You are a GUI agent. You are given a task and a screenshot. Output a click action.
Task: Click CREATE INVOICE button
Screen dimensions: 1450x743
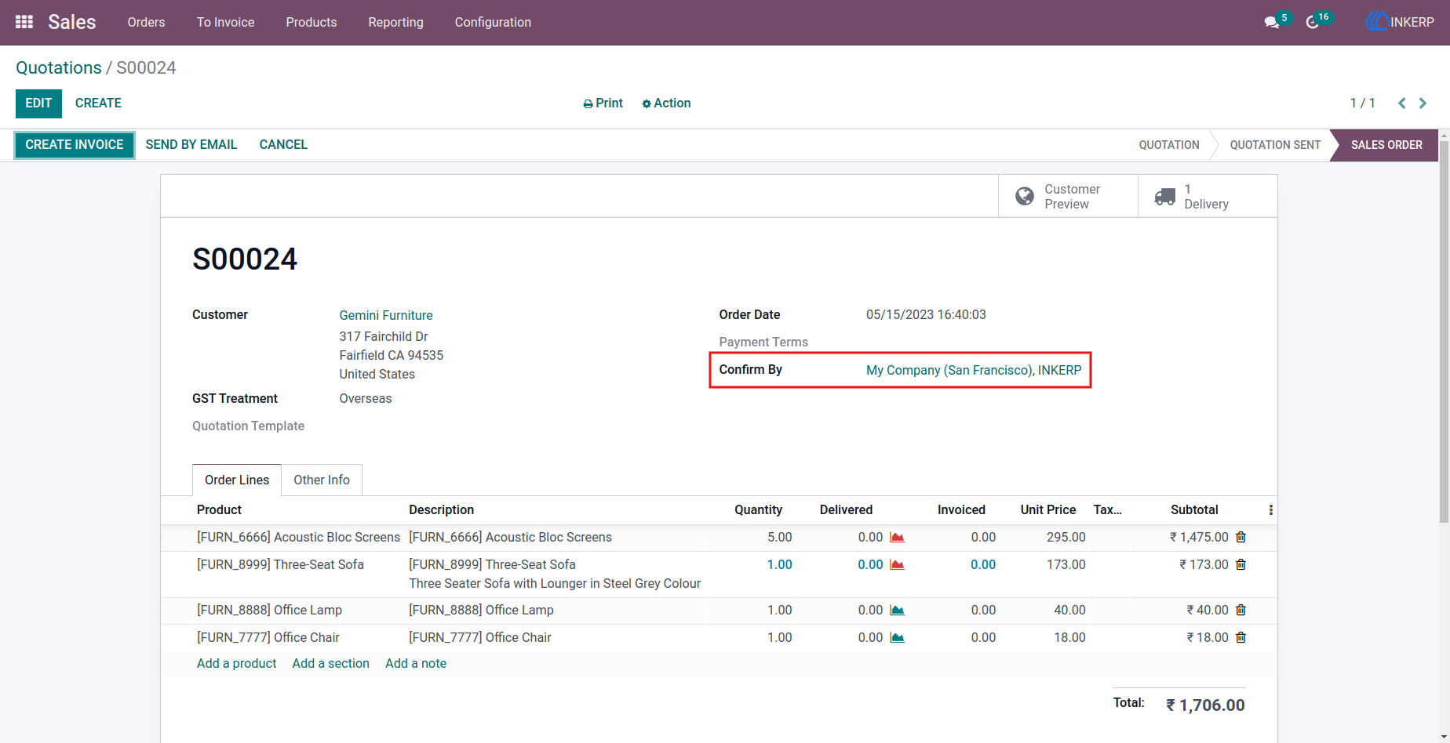point(75,145)
